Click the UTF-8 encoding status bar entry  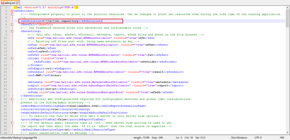[258, 138]
